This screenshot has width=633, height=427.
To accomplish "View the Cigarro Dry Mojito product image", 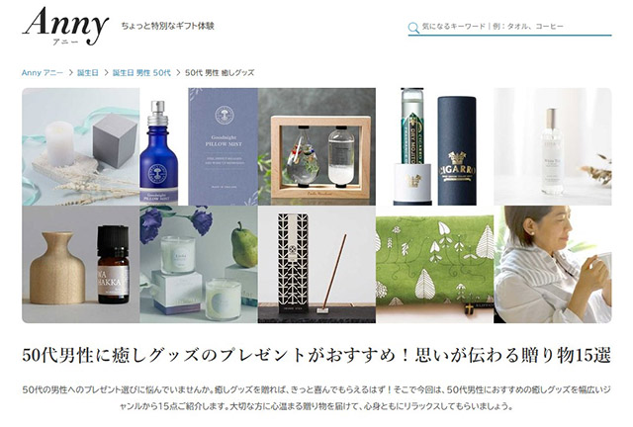I will (x=434, y=146).
